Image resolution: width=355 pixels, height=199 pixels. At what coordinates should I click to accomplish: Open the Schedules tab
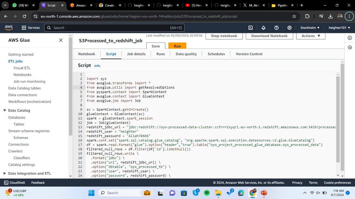[216, 54]
